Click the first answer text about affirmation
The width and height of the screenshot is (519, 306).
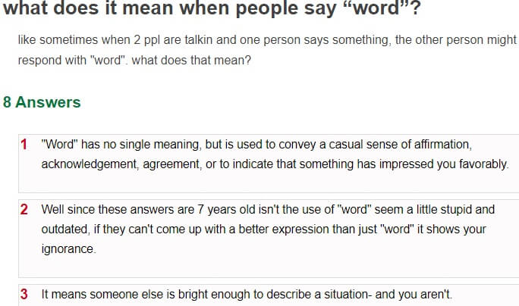click(x=275, y=155)
